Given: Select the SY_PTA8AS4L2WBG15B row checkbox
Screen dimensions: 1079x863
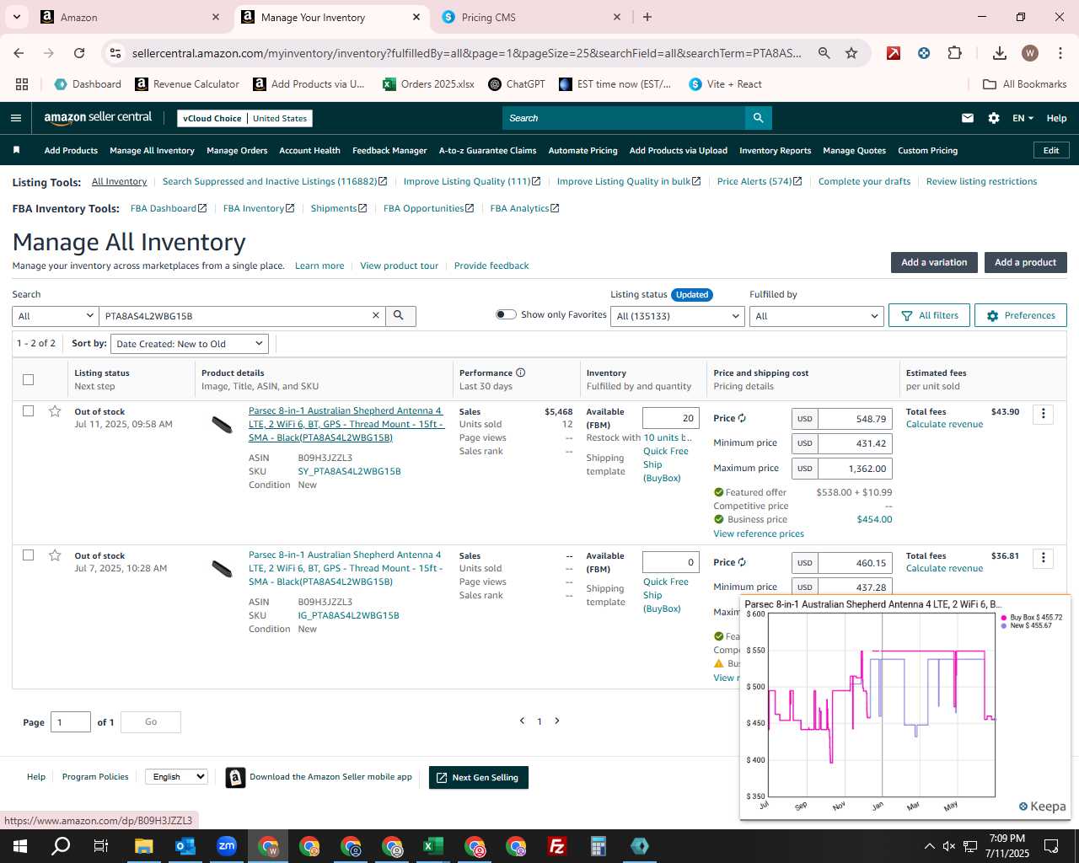Looking at the screenshot, I should pos(28,411).
